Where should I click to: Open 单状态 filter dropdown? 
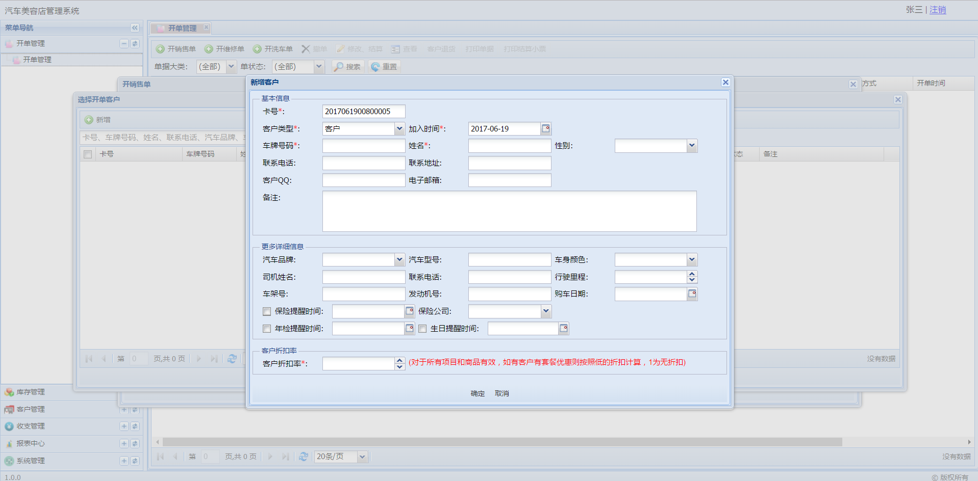319,67
